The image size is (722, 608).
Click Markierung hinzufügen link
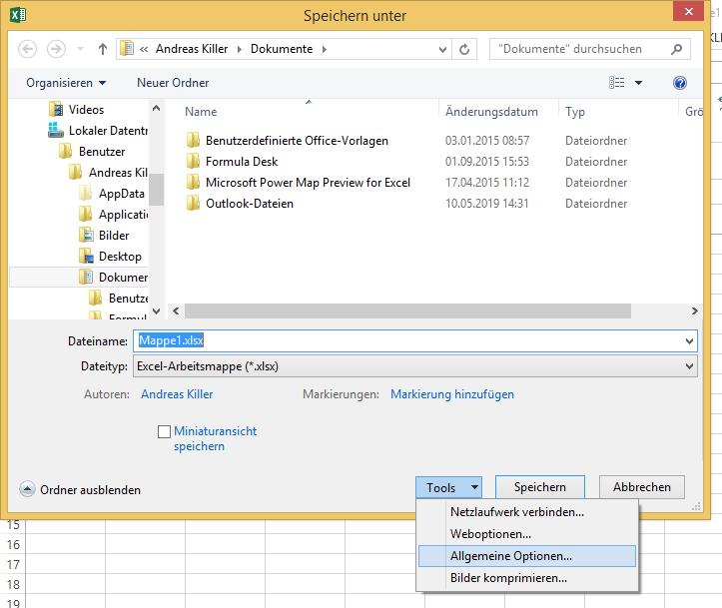pos(451,394)
